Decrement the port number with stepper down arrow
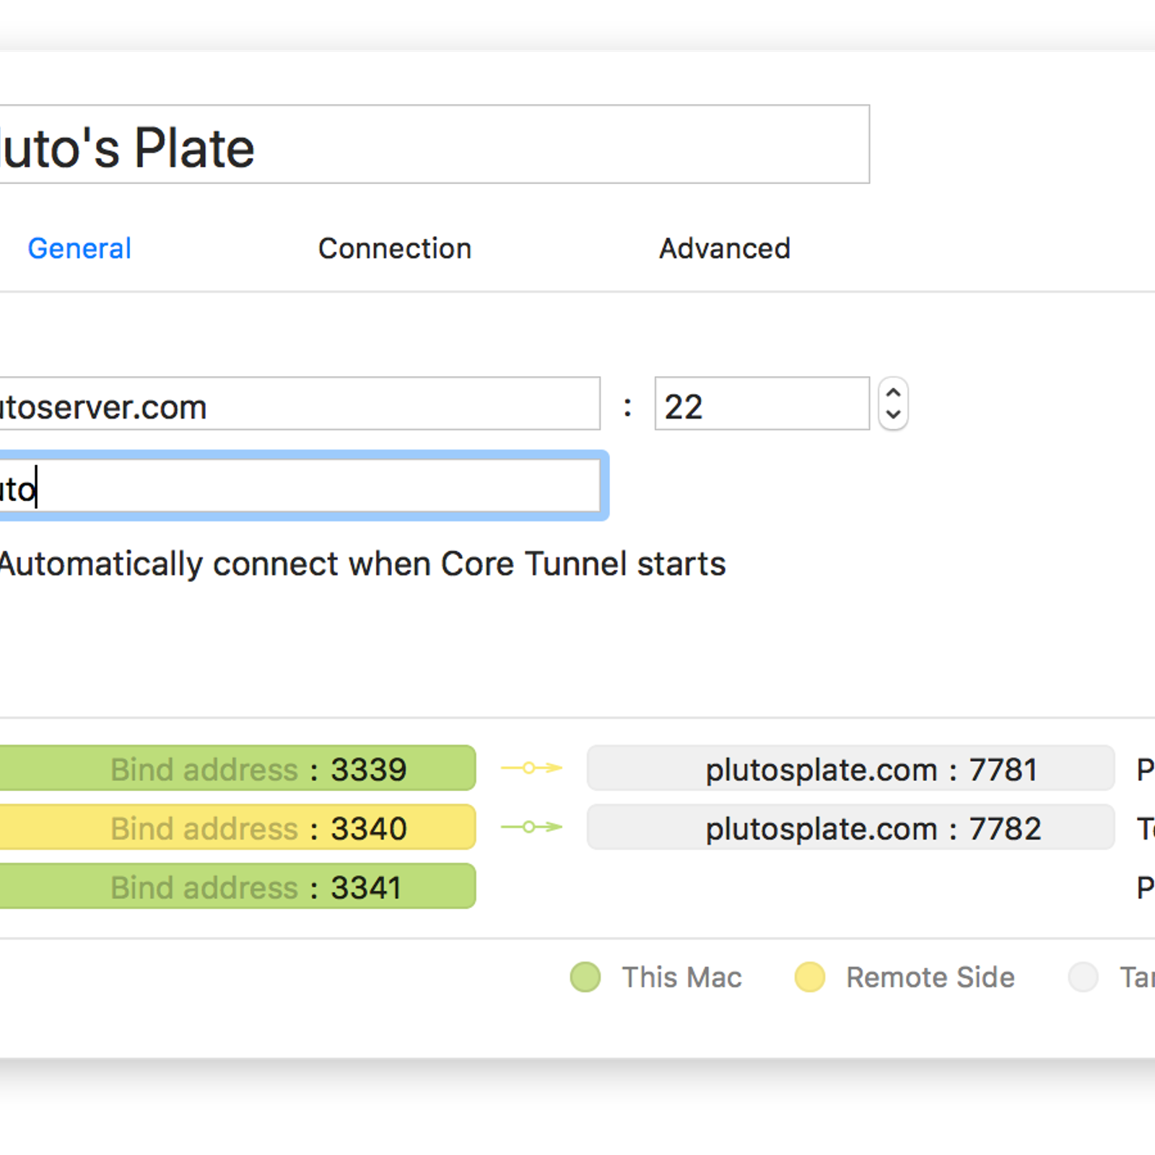Viewport: 1155px width, 1155px height. 893,415
